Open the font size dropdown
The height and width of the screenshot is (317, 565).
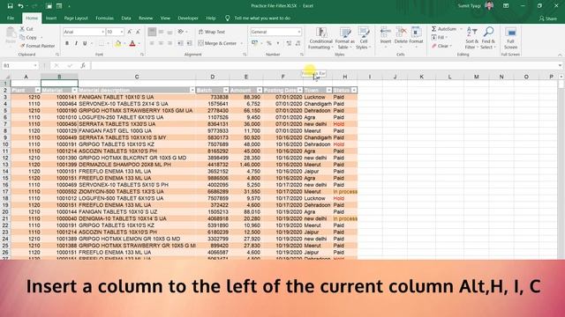(x=122, y=32)
